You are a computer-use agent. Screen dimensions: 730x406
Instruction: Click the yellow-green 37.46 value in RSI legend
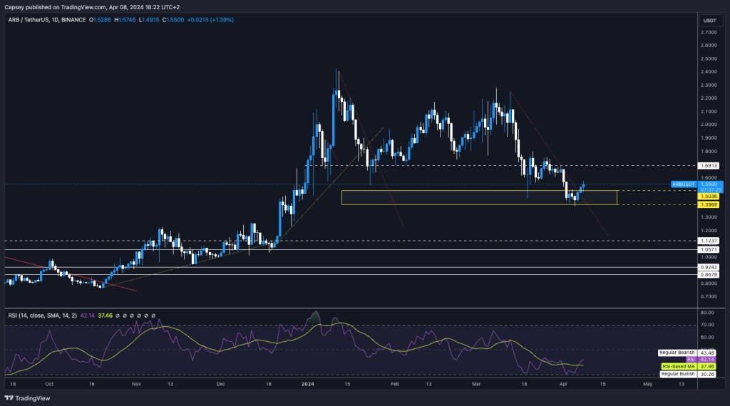tap(106, 316)
